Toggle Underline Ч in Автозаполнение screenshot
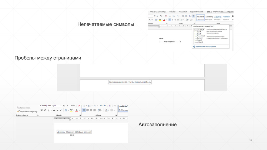Image resolution: width=267 pixels, height=150 pixels. tap(48, 110)
